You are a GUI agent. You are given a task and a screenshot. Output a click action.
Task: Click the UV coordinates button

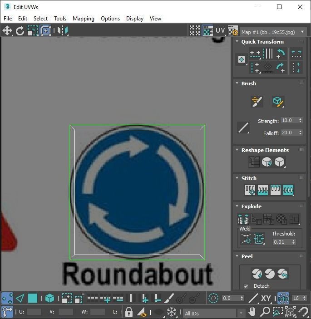220,30
